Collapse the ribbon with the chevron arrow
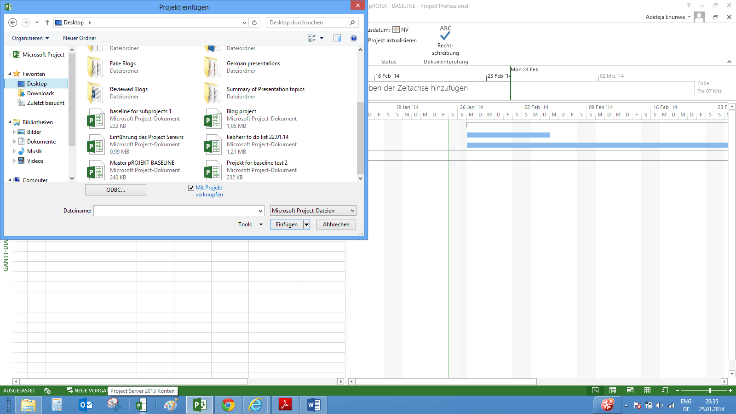Image resolution: width=736 pixels, height=414 pixels. click(x=729, y=62)
